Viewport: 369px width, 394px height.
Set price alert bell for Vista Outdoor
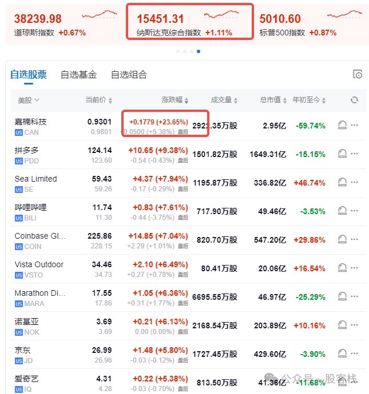click(x=342, y=268)
